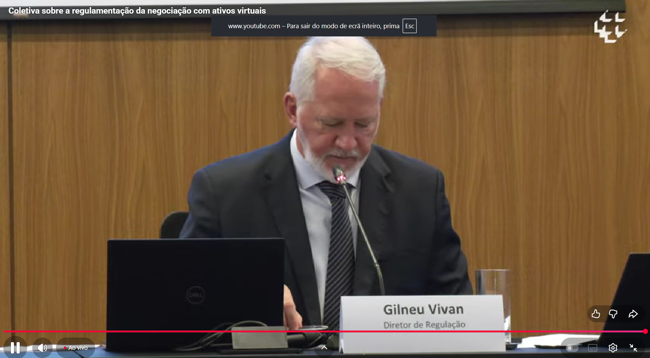650x358 pixels.
Task: Expand the upward chevron at bottom center
Action: pyautogui.click(x=324, y=347)
